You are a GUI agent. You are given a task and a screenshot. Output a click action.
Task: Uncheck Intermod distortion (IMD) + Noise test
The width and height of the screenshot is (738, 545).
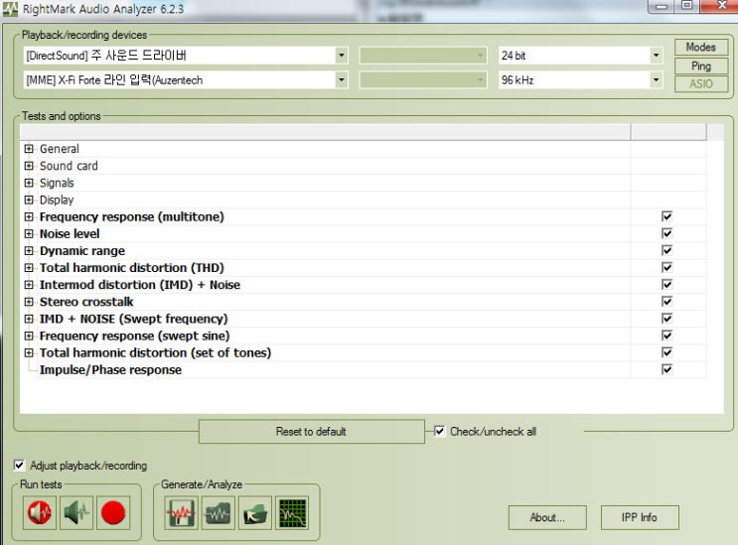(666, 284)
